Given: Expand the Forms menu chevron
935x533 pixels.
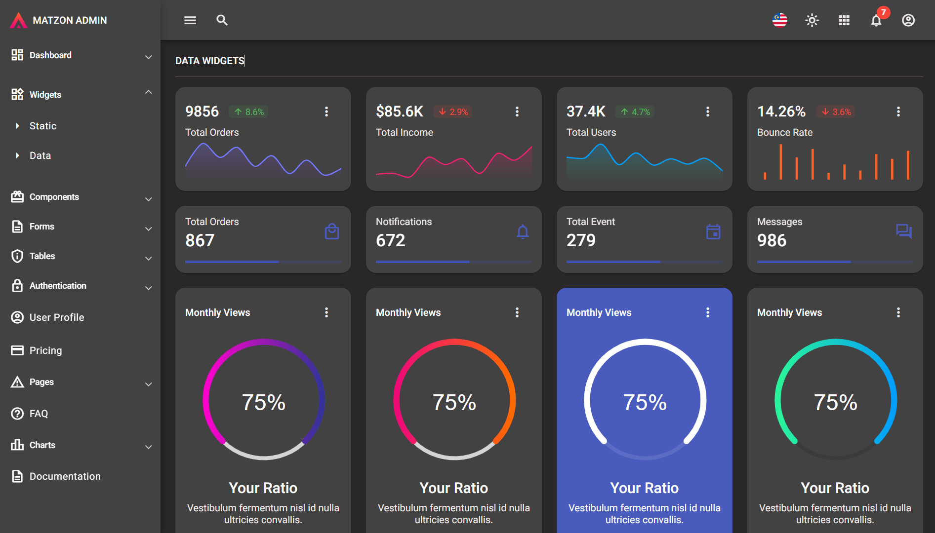Looking at the screenshot, I should 148,228.
